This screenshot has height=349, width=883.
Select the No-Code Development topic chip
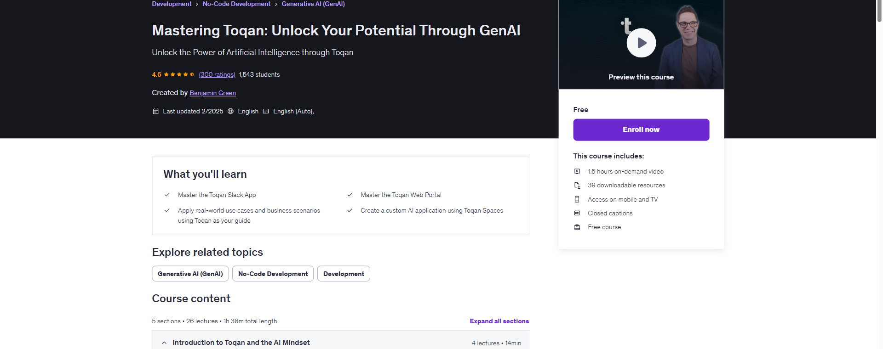click(273, 274)
